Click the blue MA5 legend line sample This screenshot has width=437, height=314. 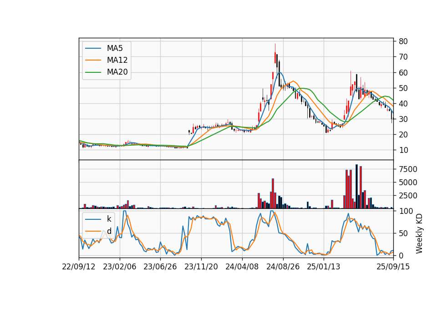tap(93, 49)
